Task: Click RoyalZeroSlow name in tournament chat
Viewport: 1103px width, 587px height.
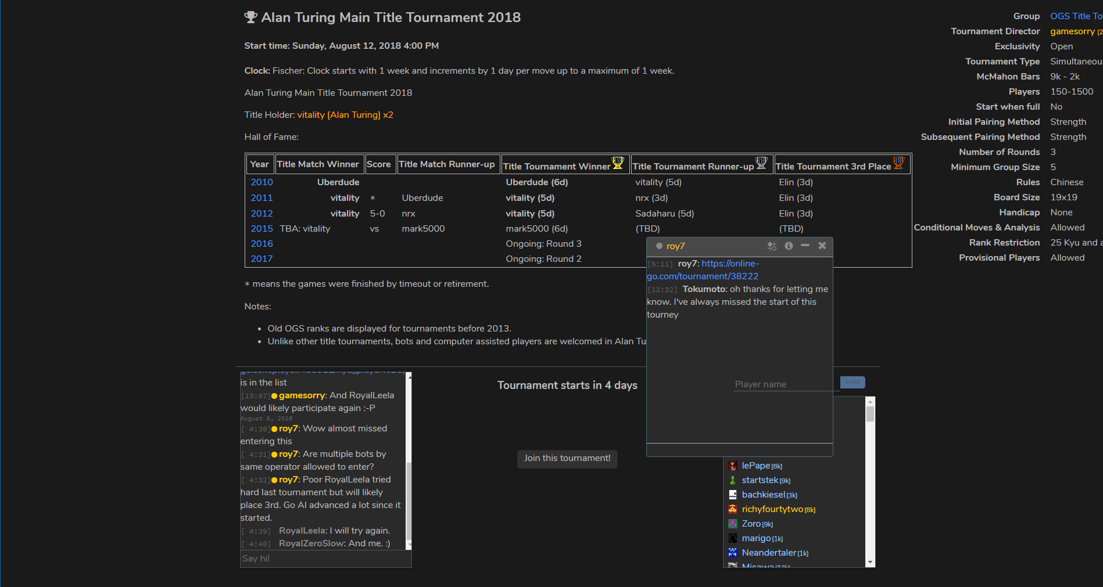Action: tap(312, 543)
